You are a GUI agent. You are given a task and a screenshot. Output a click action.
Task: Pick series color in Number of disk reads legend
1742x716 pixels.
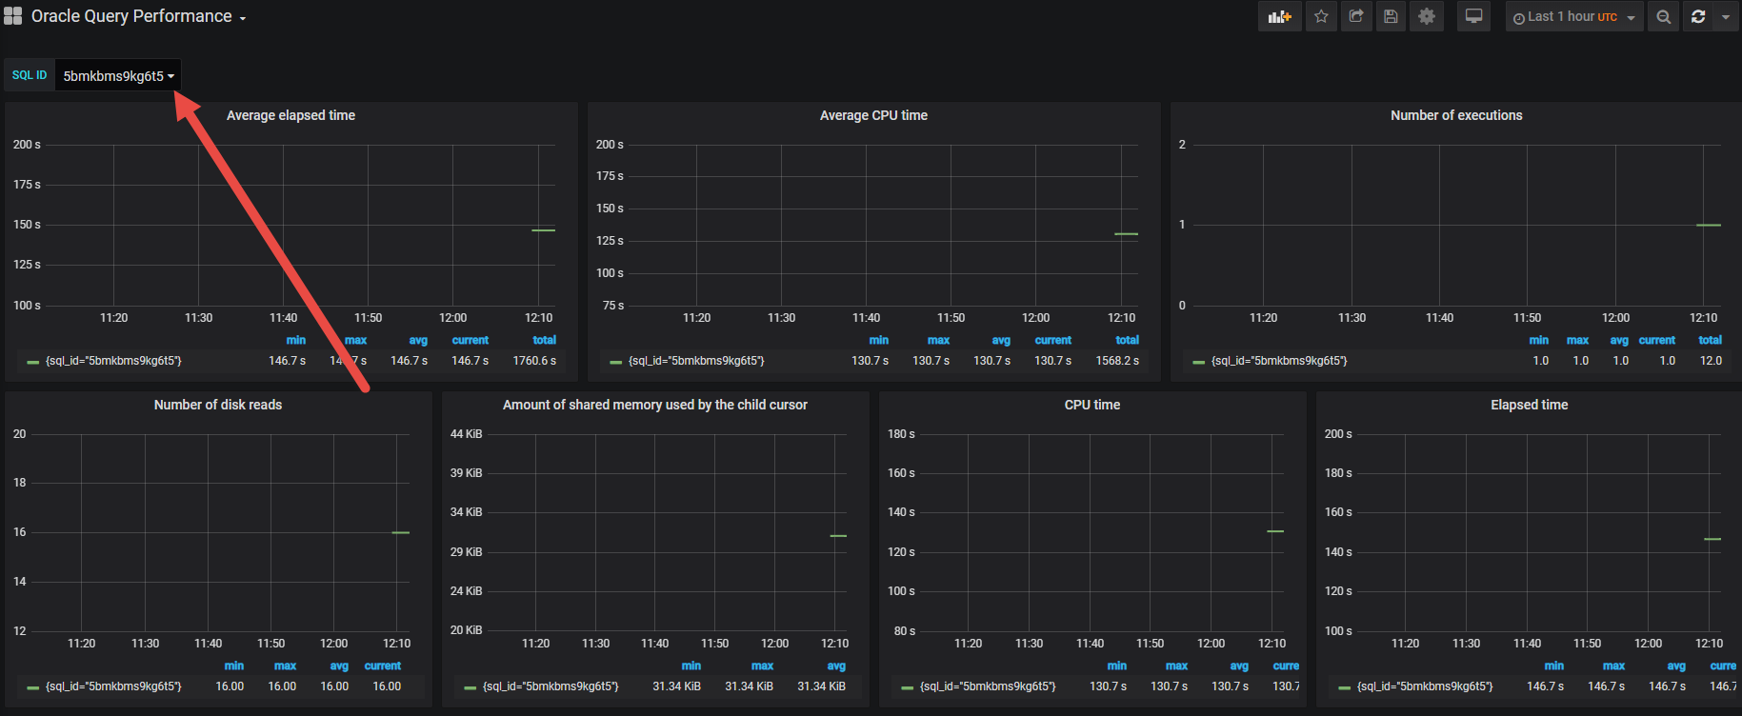[x=32, y=687]
